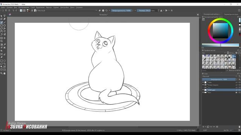
Task: Pick the Ellipse shape tool
Action: (x=5, y=25)
